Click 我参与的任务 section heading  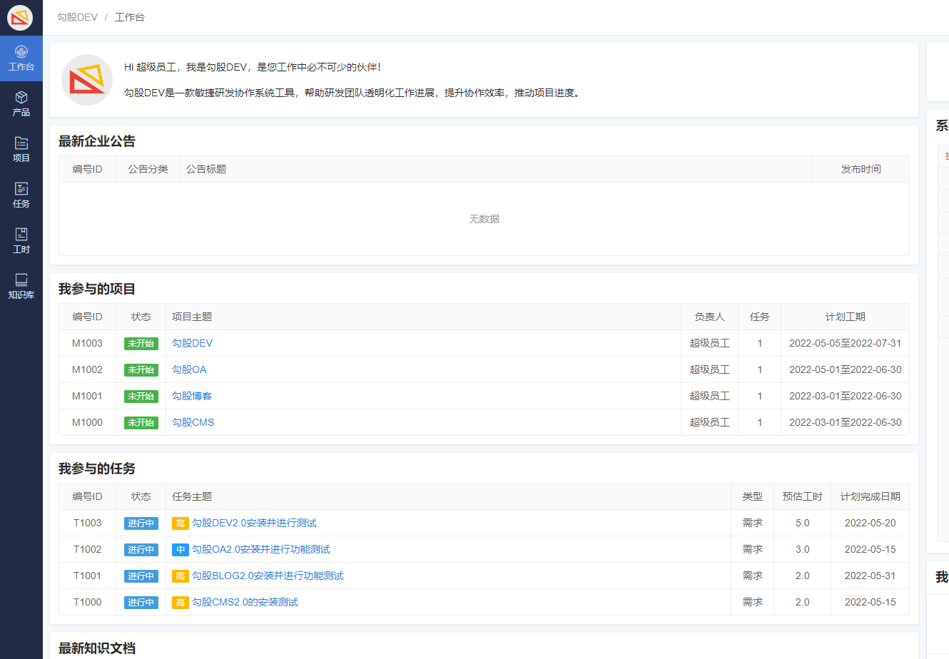pos(97,469)
